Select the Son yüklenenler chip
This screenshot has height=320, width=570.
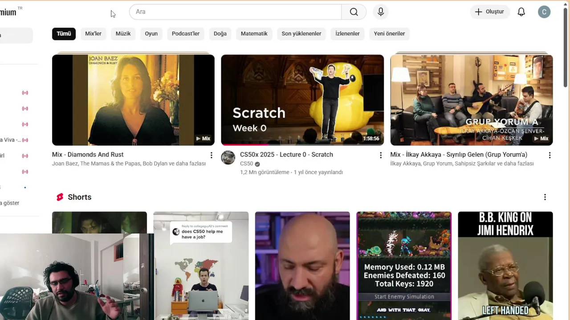(301, 34)
